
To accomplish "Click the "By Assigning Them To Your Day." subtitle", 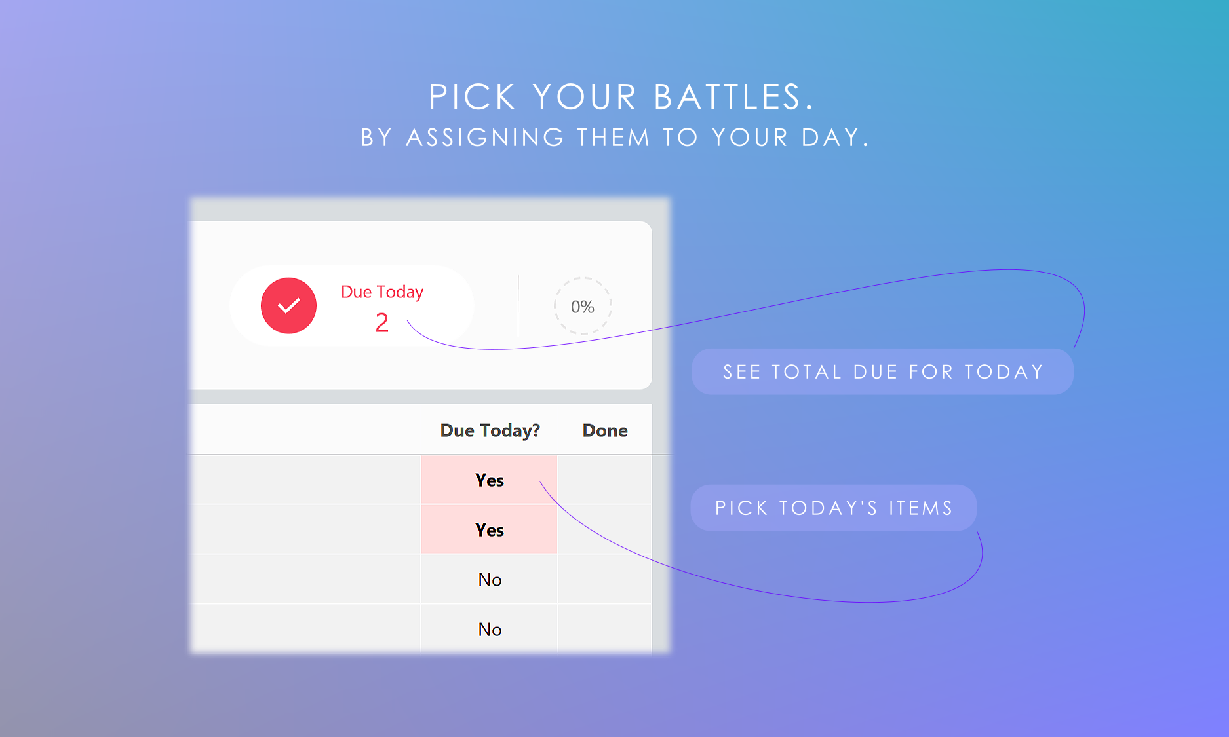I will pyautogui.click(x=615, y=138).
